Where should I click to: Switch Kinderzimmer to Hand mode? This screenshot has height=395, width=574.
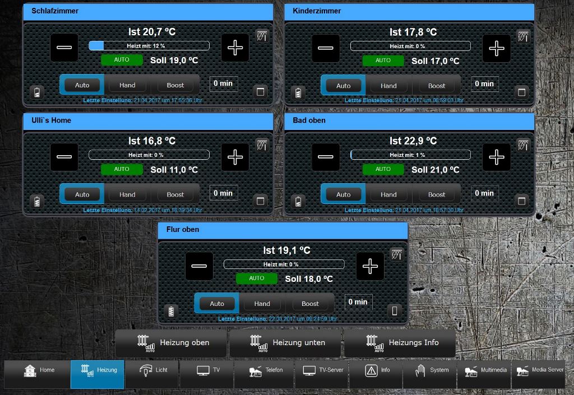point(388,86)
